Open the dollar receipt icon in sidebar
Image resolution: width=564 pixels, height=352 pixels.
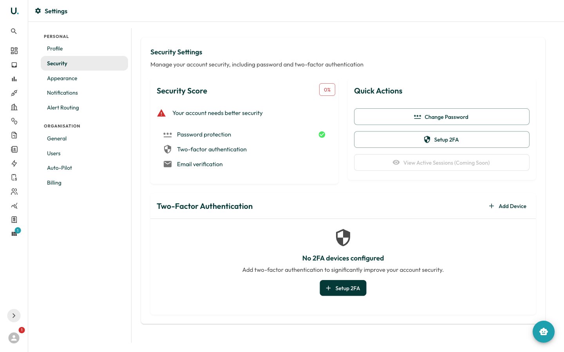(x=14, y=220)
